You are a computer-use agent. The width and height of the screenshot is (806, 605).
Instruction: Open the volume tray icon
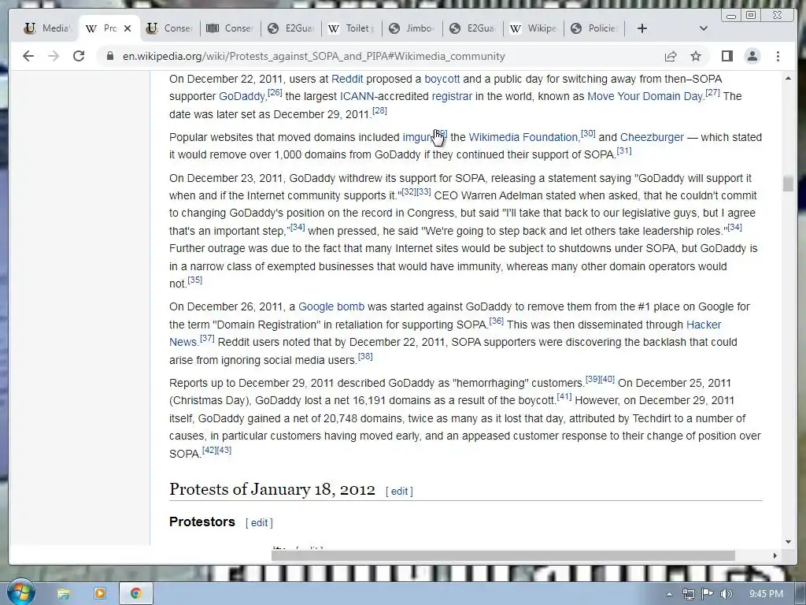726,594
